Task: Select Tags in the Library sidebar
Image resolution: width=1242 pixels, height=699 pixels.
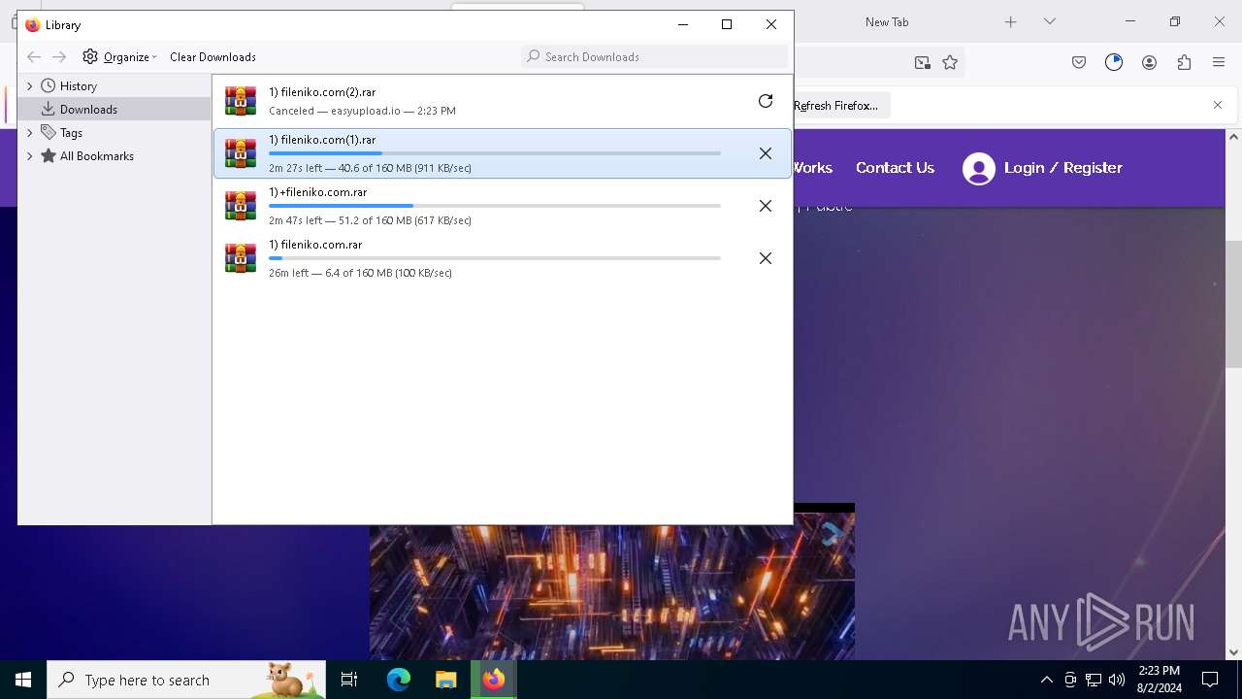Action: pos(71,133)
